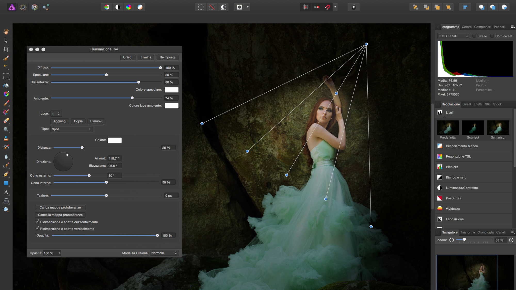Open the Tutti i canali dropdown
Screen dimensions: 516x290
point(453,36)
